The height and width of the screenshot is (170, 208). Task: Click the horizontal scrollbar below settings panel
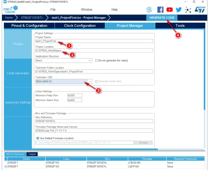pyautogui.click(x=81, y=149)
